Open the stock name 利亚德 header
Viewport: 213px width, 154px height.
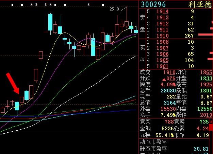pyautogui.click(x=200, y=4)
